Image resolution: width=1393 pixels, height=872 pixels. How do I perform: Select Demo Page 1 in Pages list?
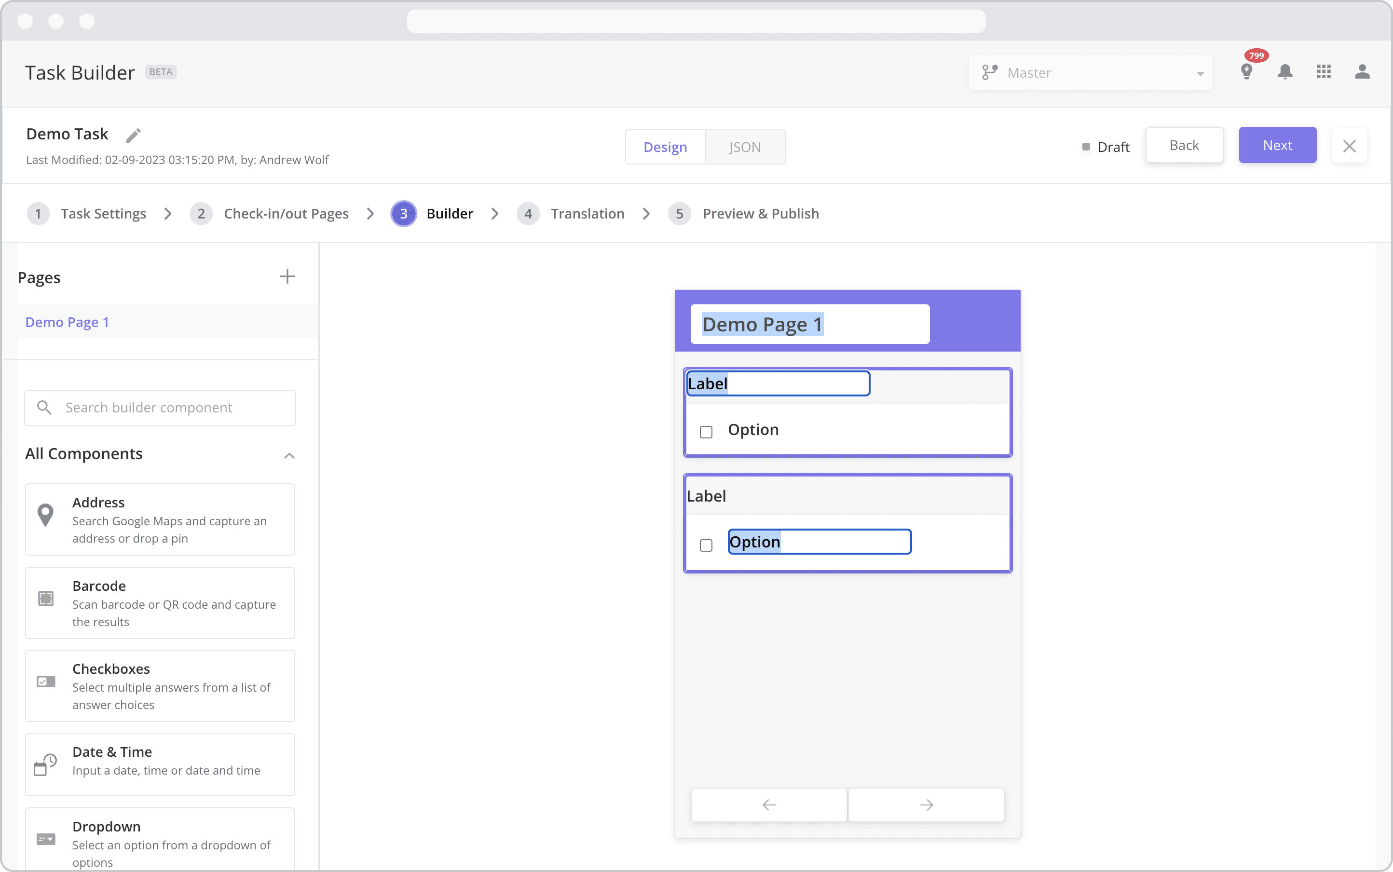pos(167,322)
